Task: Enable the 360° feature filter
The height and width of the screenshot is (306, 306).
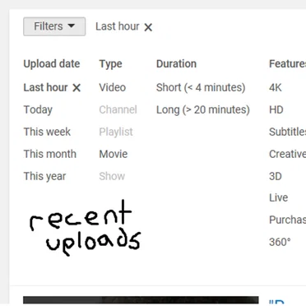Action: point(280,242)
